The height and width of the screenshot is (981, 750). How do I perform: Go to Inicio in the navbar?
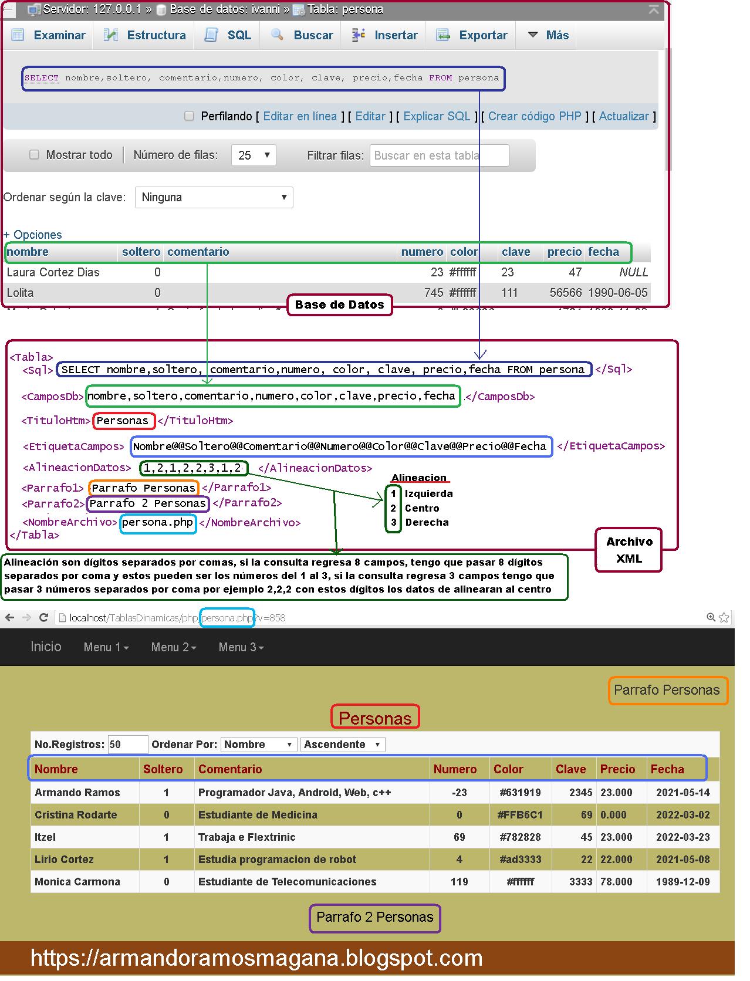46,647
